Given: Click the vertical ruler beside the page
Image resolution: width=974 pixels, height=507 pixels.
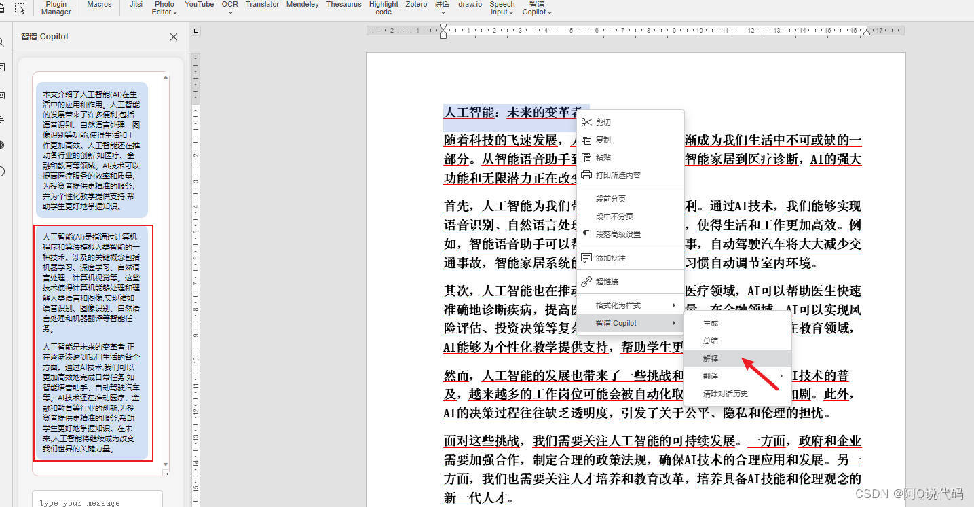Looking at the screenshot, I should coord(195,280).
